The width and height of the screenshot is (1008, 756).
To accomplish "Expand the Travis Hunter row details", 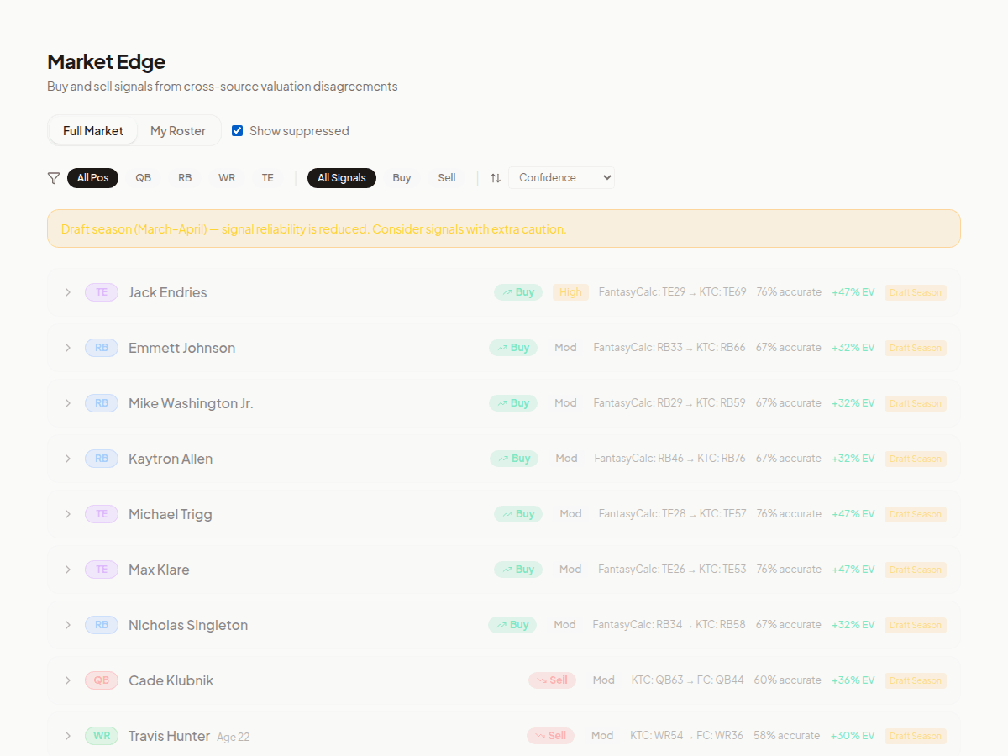I will point(67,735).
